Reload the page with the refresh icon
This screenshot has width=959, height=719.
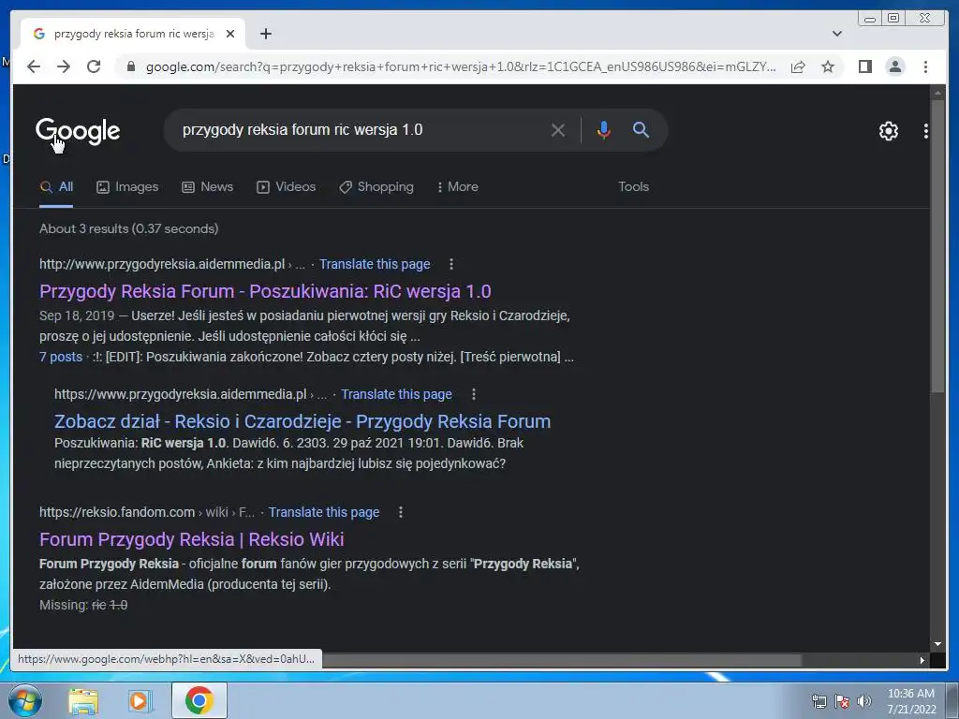pos(94,66)
